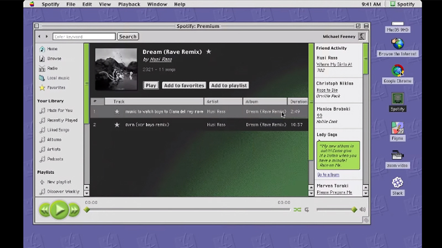Open artist link Husi Rass
442x248 pixels.
[x=161, y=60]
